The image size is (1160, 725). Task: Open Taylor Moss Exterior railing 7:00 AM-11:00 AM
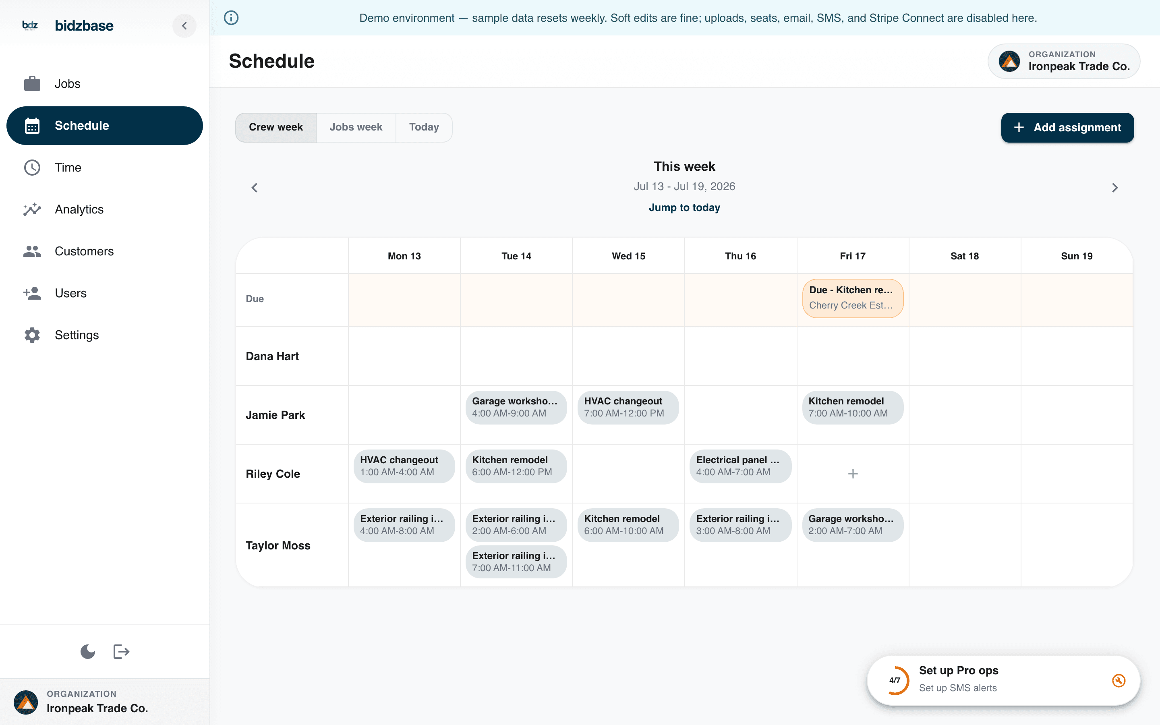(x=516, y=562)
